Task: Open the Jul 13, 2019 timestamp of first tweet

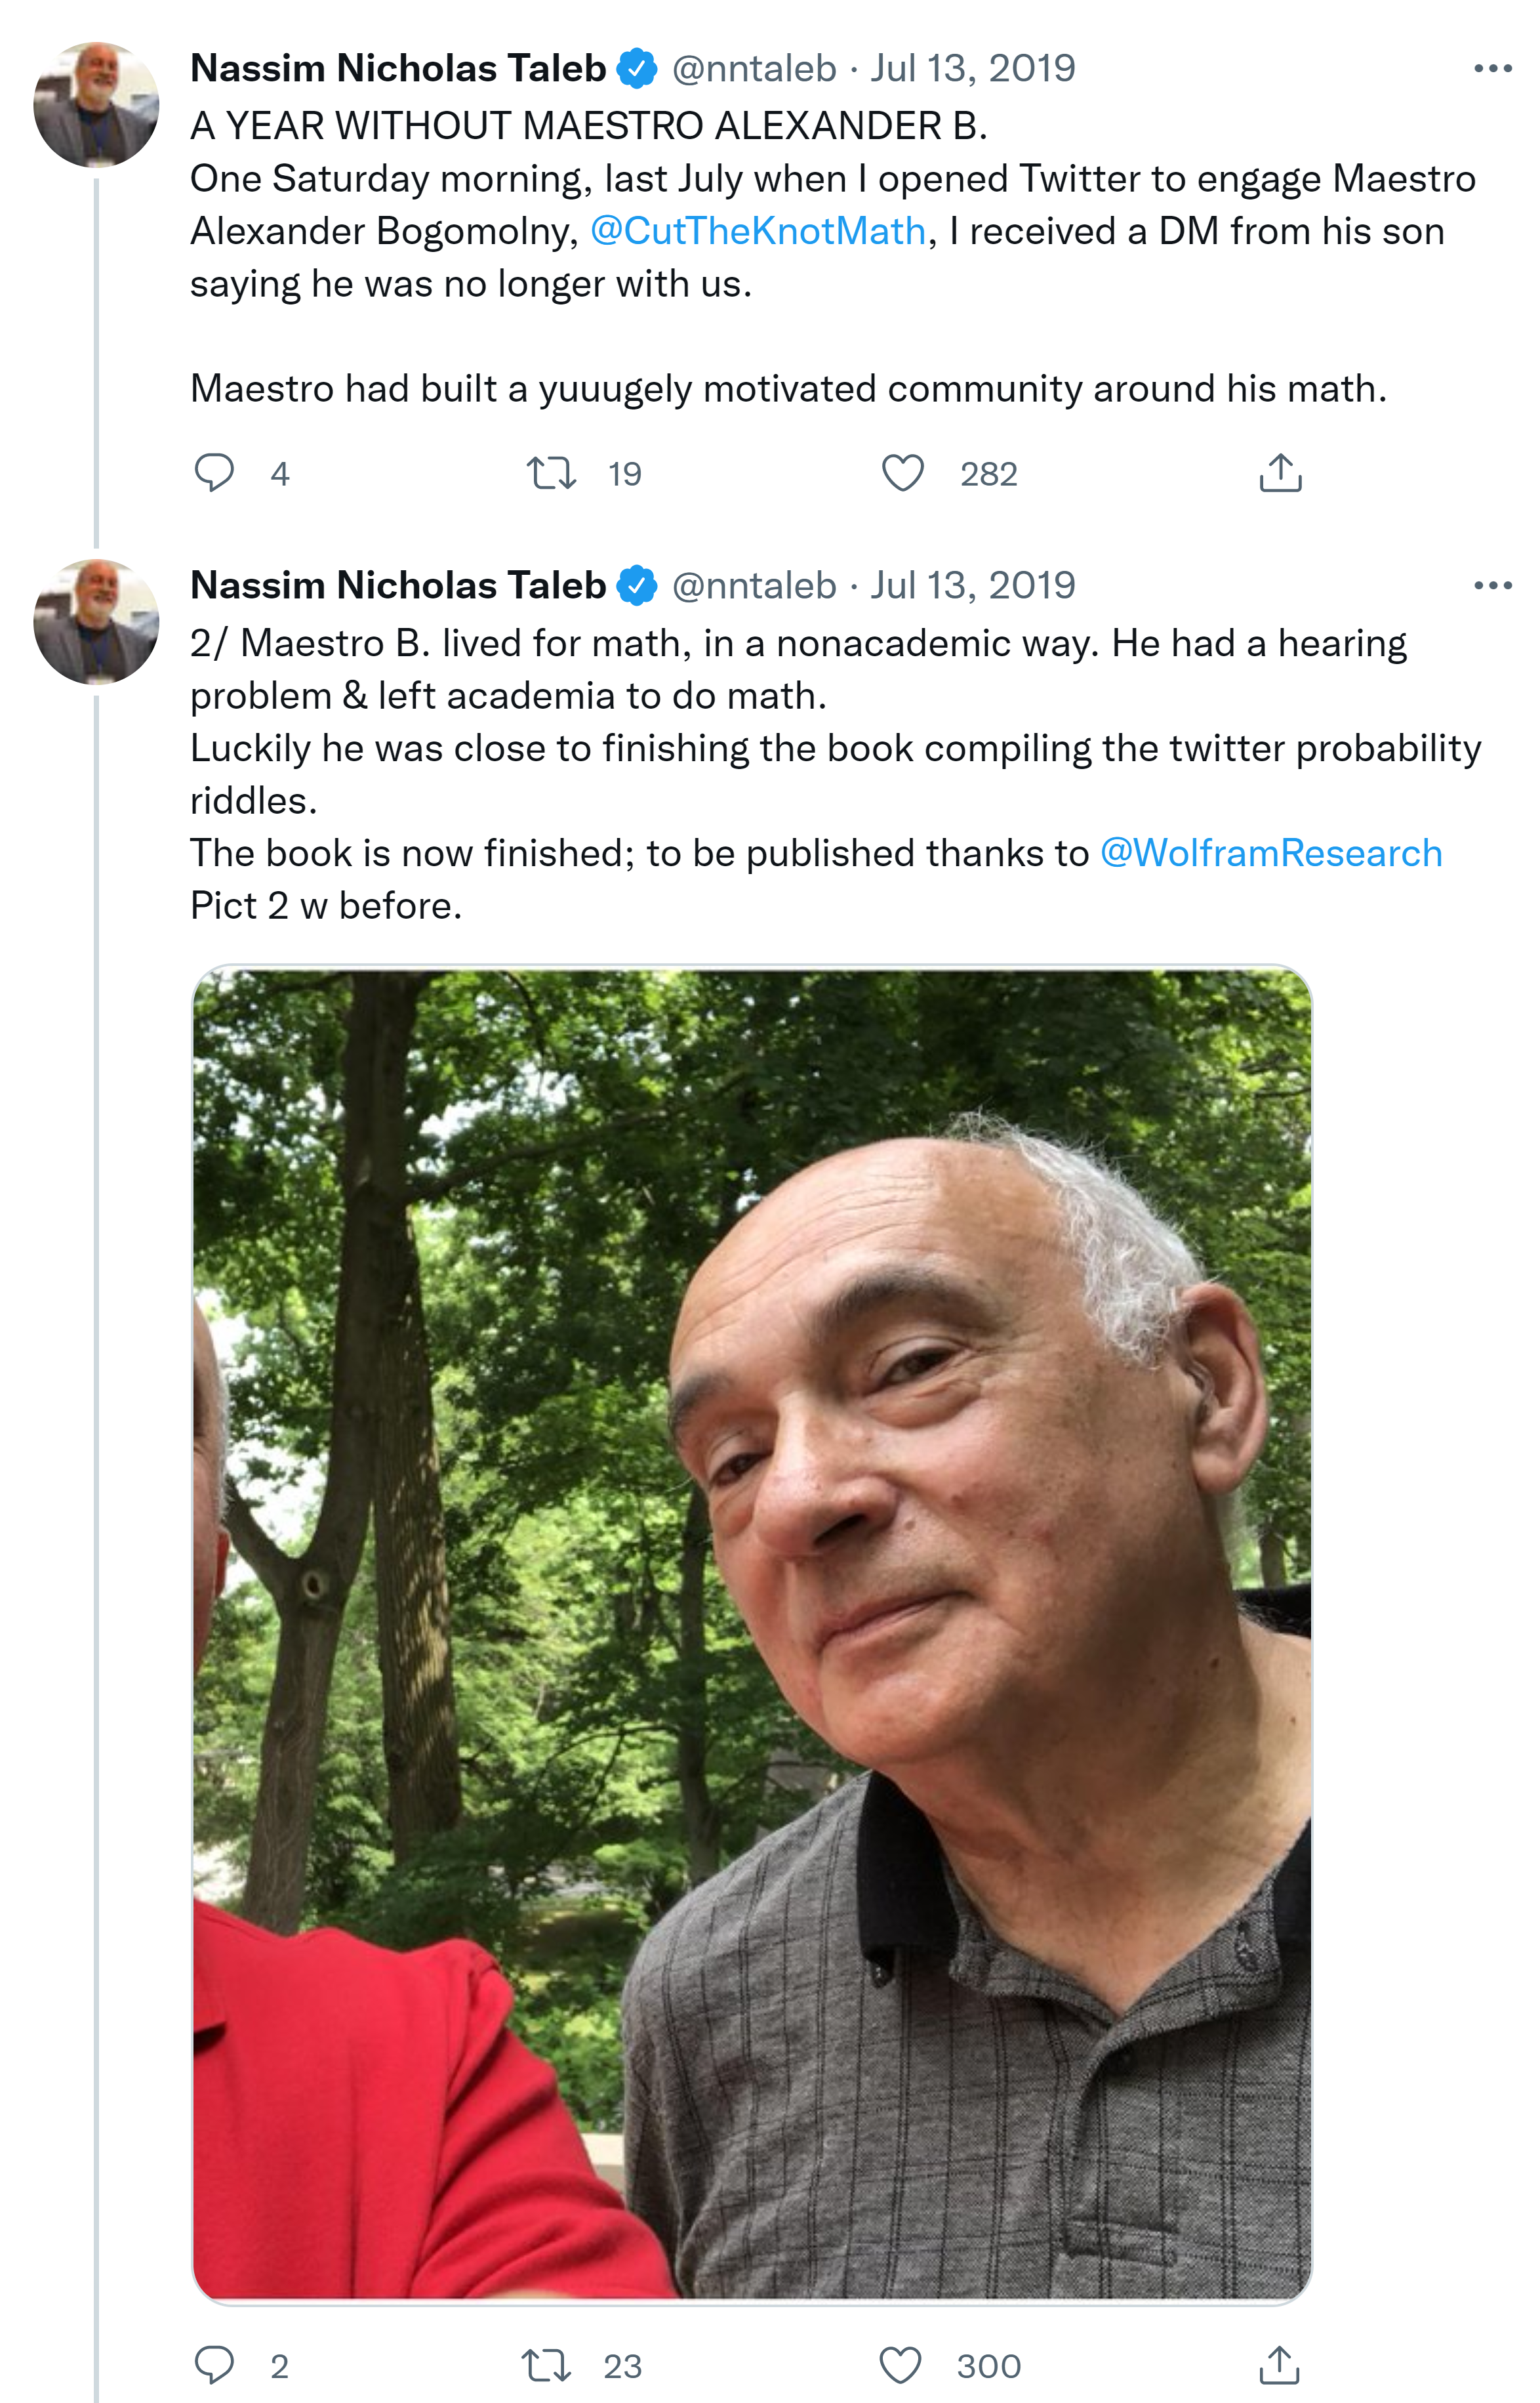Action: (x=972, y=68)
